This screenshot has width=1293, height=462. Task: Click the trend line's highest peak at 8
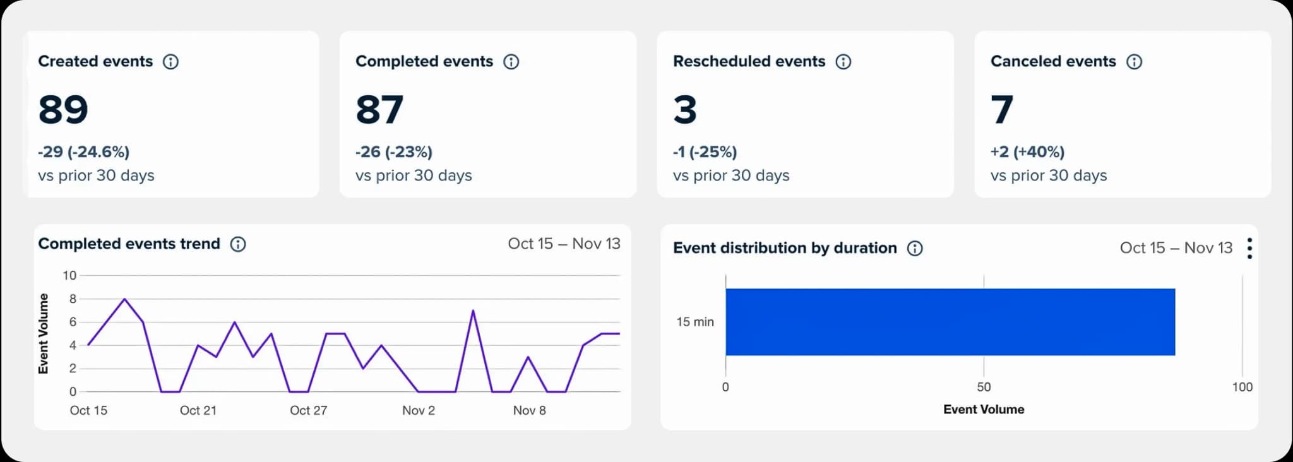(124, 299)
